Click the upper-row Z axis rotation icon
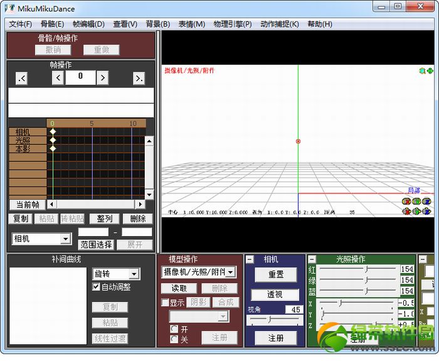This screenshot has width=439, height=361. pyautogui.click(x=426, y=202)
